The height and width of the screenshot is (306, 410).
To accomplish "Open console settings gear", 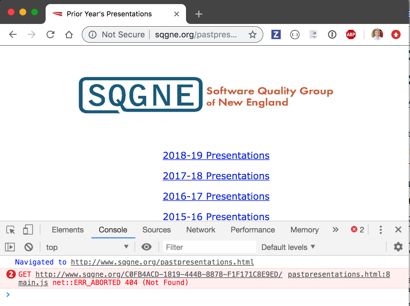I will click(x=398, y=247).
